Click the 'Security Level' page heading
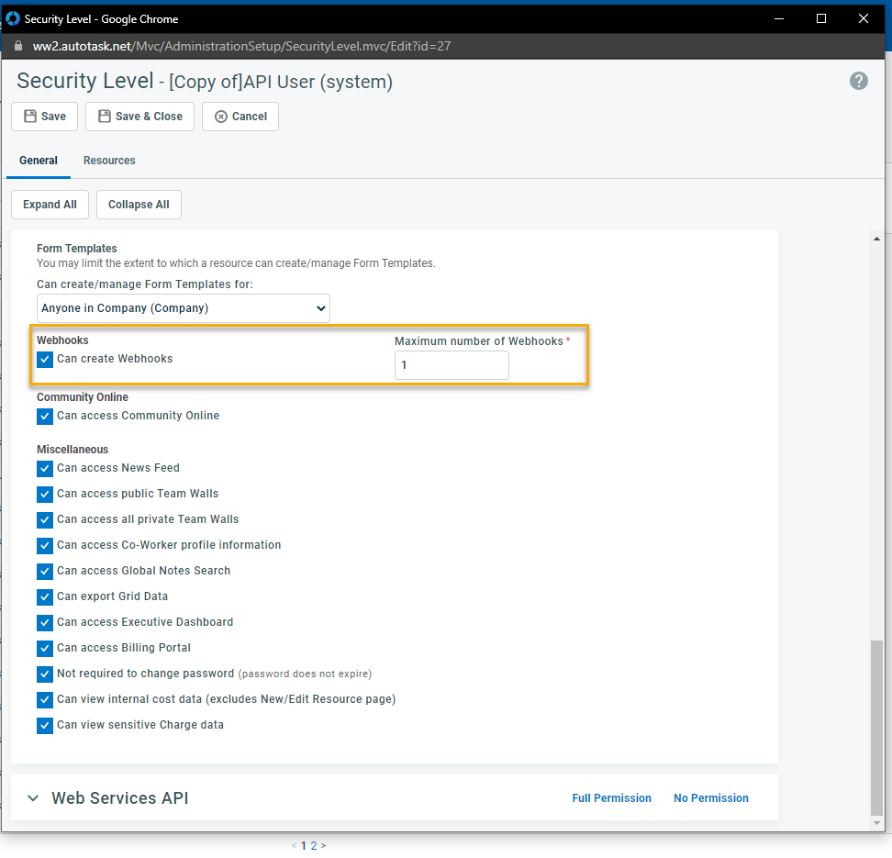The image size is (892, 858). 85,82
